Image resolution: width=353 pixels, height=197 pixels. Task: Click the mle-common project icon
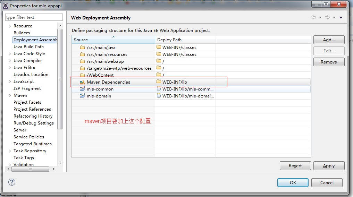click(82, 89)
